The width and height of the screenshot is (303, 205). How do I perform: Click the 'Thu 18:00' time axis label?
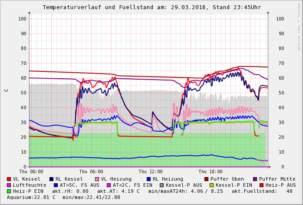(211, 171)
